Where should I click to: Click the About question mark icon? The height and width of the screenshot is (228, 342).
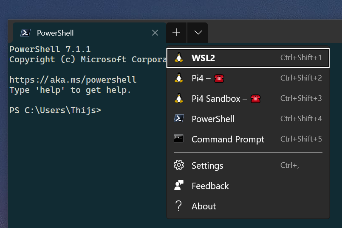pos(178,206)
